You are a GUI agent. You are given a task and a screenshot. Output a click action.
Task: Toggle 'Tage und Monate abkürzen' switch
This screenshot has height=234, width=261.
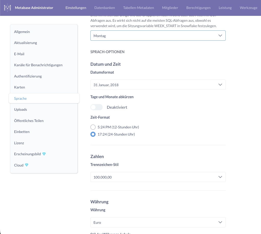[x=97, y=107]
